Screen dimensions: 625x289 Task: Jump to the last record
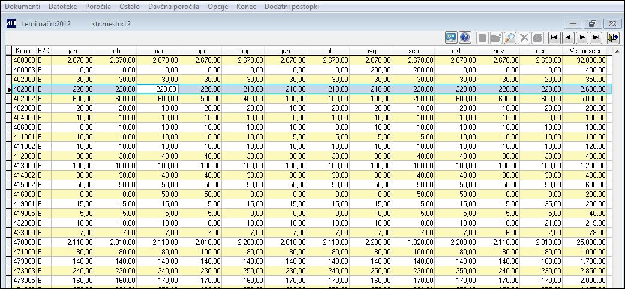coord(596,38)
